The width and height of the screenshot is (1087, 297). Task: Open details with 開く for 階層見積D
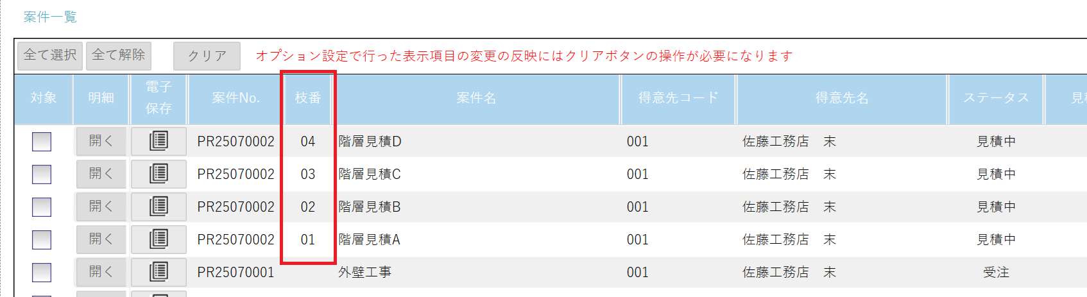(x=101, y=141)
